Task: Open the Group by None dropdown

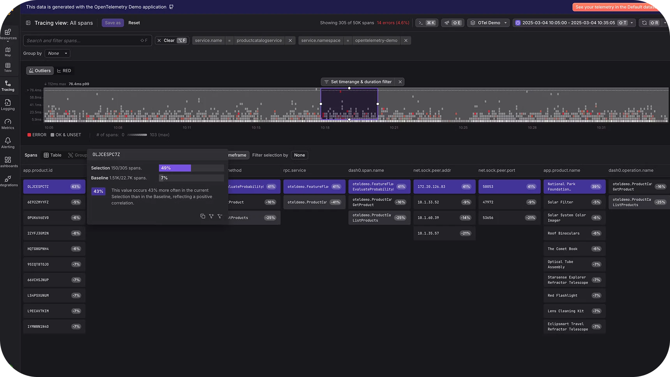Action: (58, 53)
